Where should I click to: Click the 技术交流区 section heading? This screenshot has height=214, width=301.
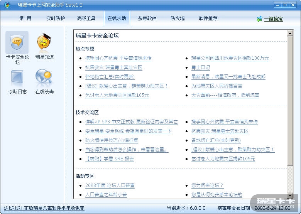pyautogui.click(x=87, y=112)
